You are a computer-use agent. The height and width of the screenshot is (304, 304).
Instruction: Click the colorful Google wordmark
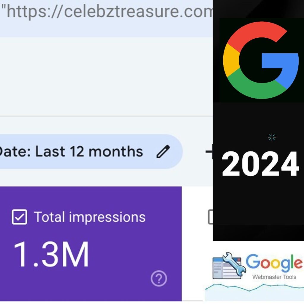click(274, 262)
